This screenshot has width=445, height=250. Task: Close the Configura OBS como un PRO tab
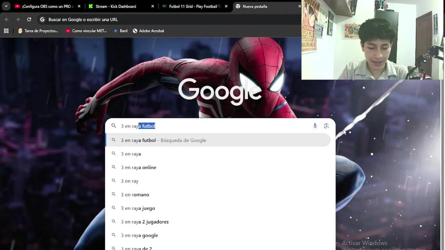click(x=79, y=6)
